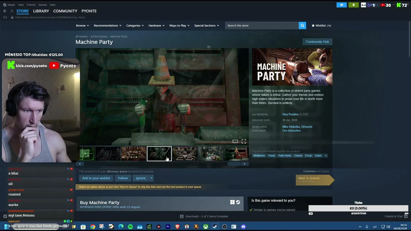Click the screenshot strip scrollbar handle
The image size is (411, 231).
point(234,164)
